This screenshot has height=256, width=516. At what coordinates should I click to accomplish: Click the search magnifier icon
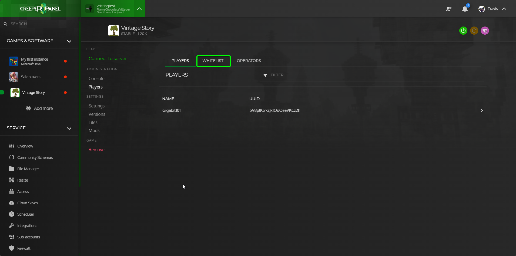point(5,24)
